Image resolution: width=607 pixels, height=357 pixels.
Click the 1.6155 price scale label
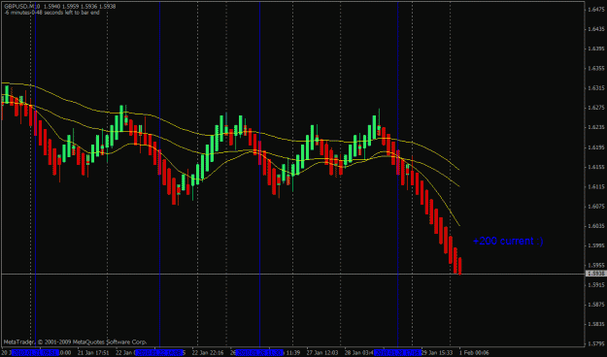596,167
